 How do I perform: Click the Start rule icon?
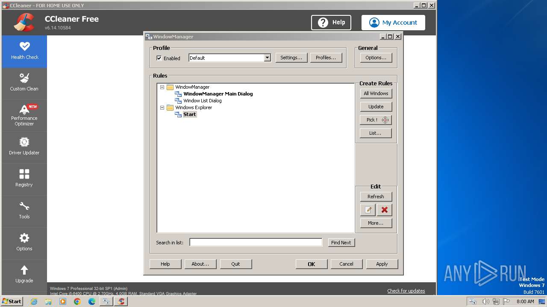point(178,114)
